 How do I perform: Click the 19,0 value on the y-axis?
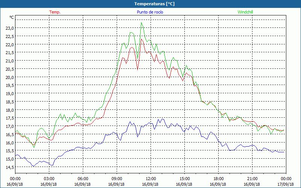tap(10, 94)
